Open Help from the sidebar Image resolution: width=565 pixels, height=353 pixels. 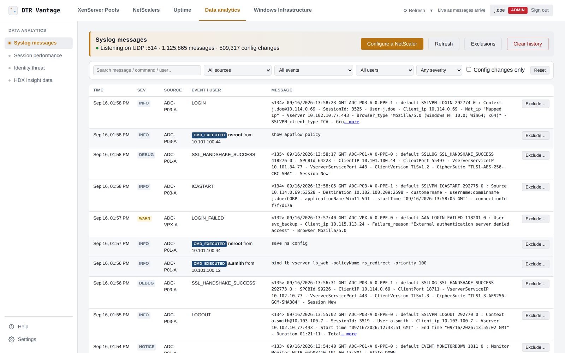(19, 327)
